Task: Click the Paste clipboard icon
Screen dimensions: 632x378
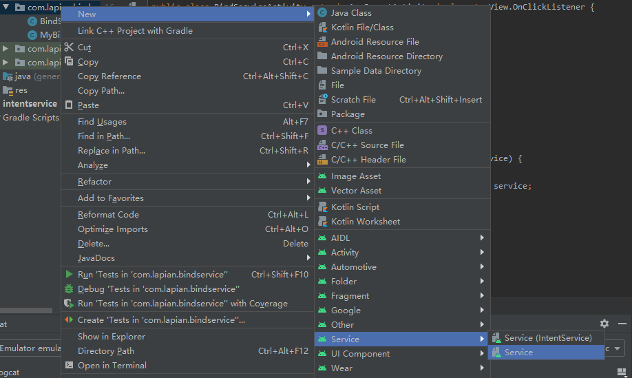Action: coord(69,105)
